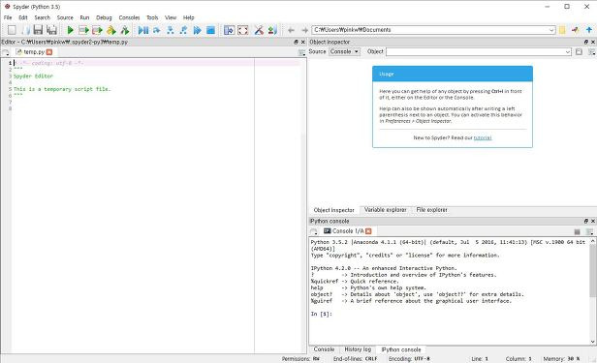Open the tutorial link
597x363 pixels.
pyautogui.click(x=483, y=137)
